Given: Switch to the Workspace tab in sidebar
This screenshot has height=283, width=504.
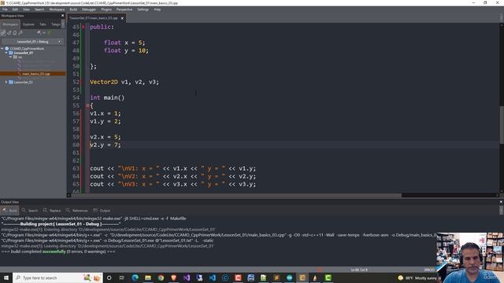Looking at the screenshot, I should pos(10,24).
